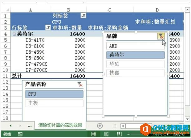Click column B value 2600
Screen dimensions: 191x138
click(80, 58)
